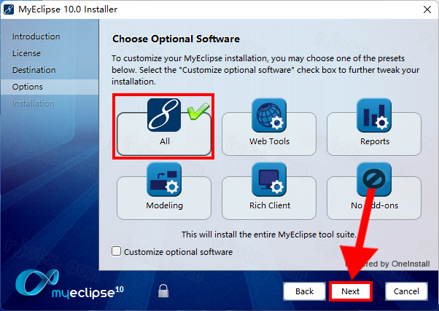Select the No Add-ons icon
Screen dimensions: 439x311
click(x=374, y=178)
